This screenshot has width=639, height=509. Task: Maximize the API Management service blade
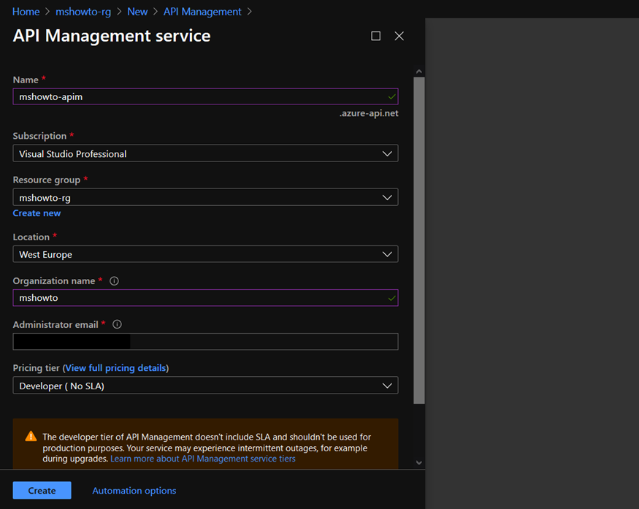(375, 36)
